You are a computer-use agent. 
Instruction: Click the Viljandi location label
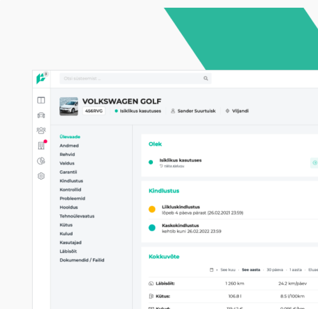(240, 111)
